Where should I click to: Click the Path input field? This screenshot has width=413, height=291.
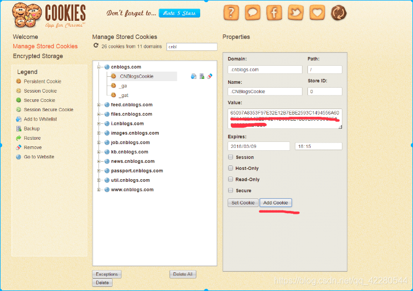[x=324, y=70]
